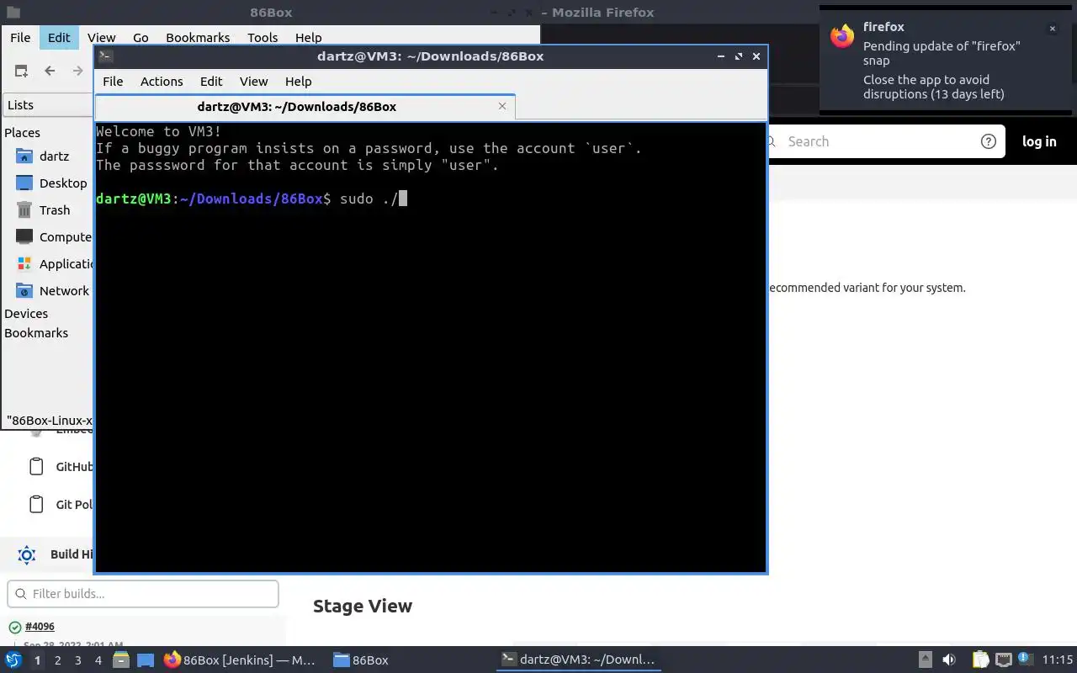Click the 11:15 clock in taskbar

(x=1057, y=660)
